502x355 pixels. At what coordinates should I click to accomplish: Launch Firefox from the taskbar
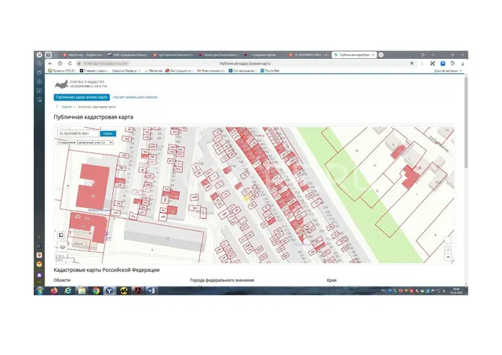click(54, 291)
